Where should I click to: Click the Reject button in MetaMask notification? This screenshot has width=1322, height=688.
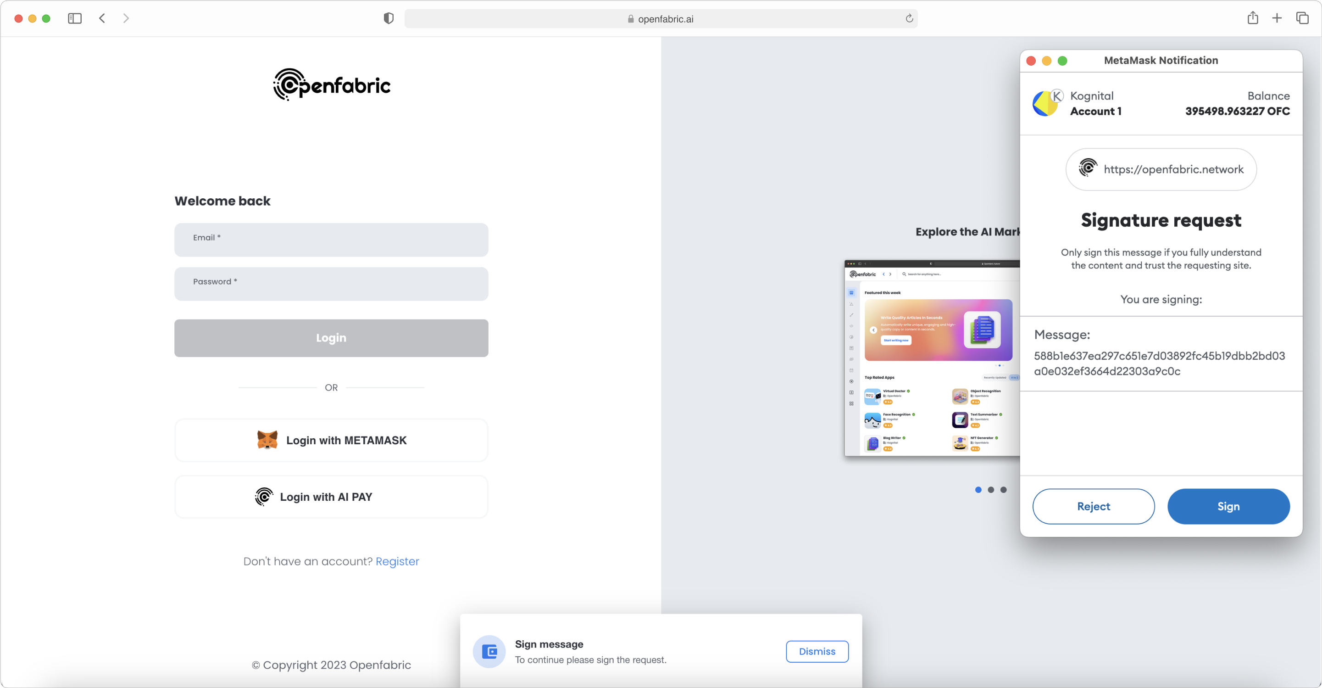(x=1094, y=506)
